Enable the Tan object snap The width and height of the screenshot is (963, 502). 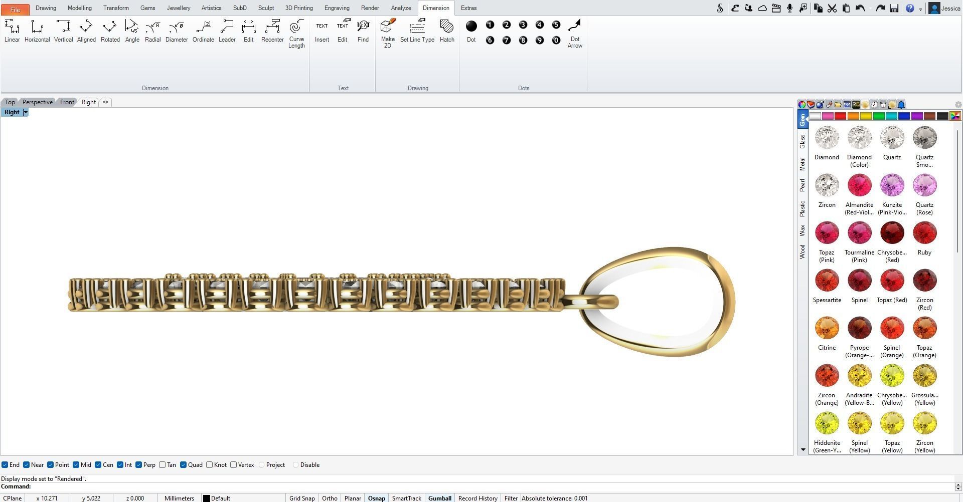[x=163, y=465]
